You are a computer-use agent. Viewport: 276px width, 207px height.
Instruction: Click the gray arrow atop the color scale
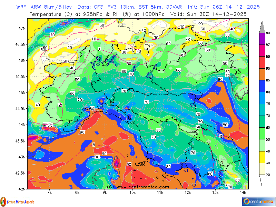click(262, 26)
